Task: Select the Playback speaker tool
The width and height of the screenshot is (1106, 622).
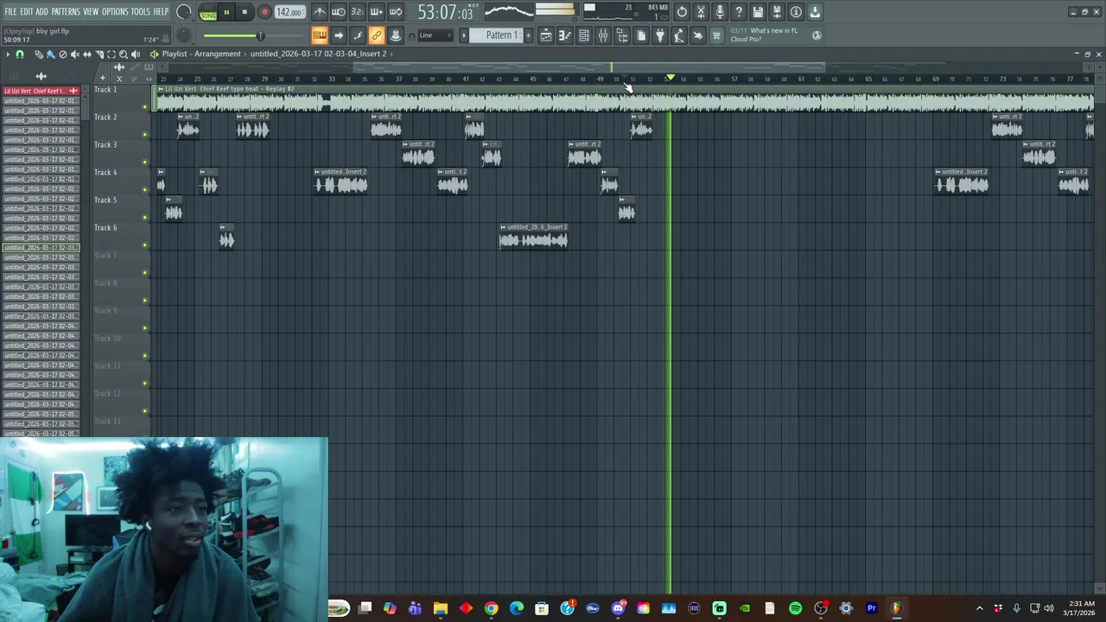Action: tap(135, 54)
